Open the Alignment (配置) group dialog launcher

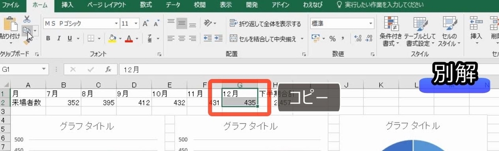tap(304, 54)
